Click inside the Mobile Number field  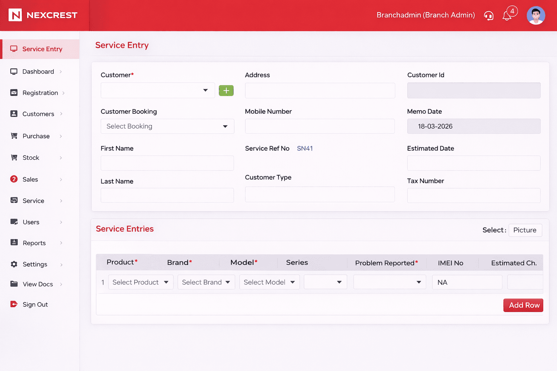(319, 126)
